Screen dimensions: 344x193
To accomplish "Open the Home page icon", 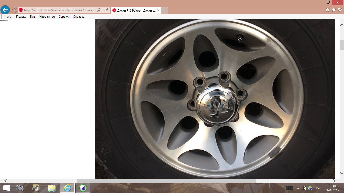I will tap(328, 10).
